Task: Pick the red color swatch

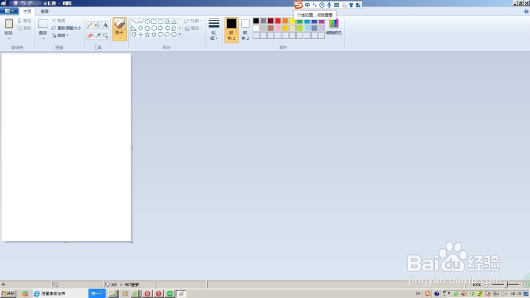Action: pyautogui.click(x=278, y=21)
